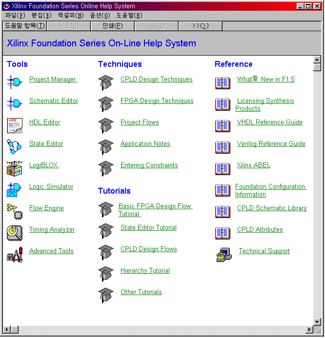325x338 pixels.
Task: Click book icon beside VHDL Reference Guide
Action: (x=223, y=126)
